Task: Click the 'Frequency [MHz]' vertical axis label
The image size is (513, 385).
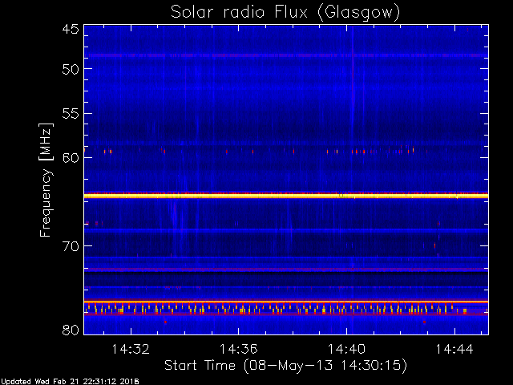Action: pos(46,180)
